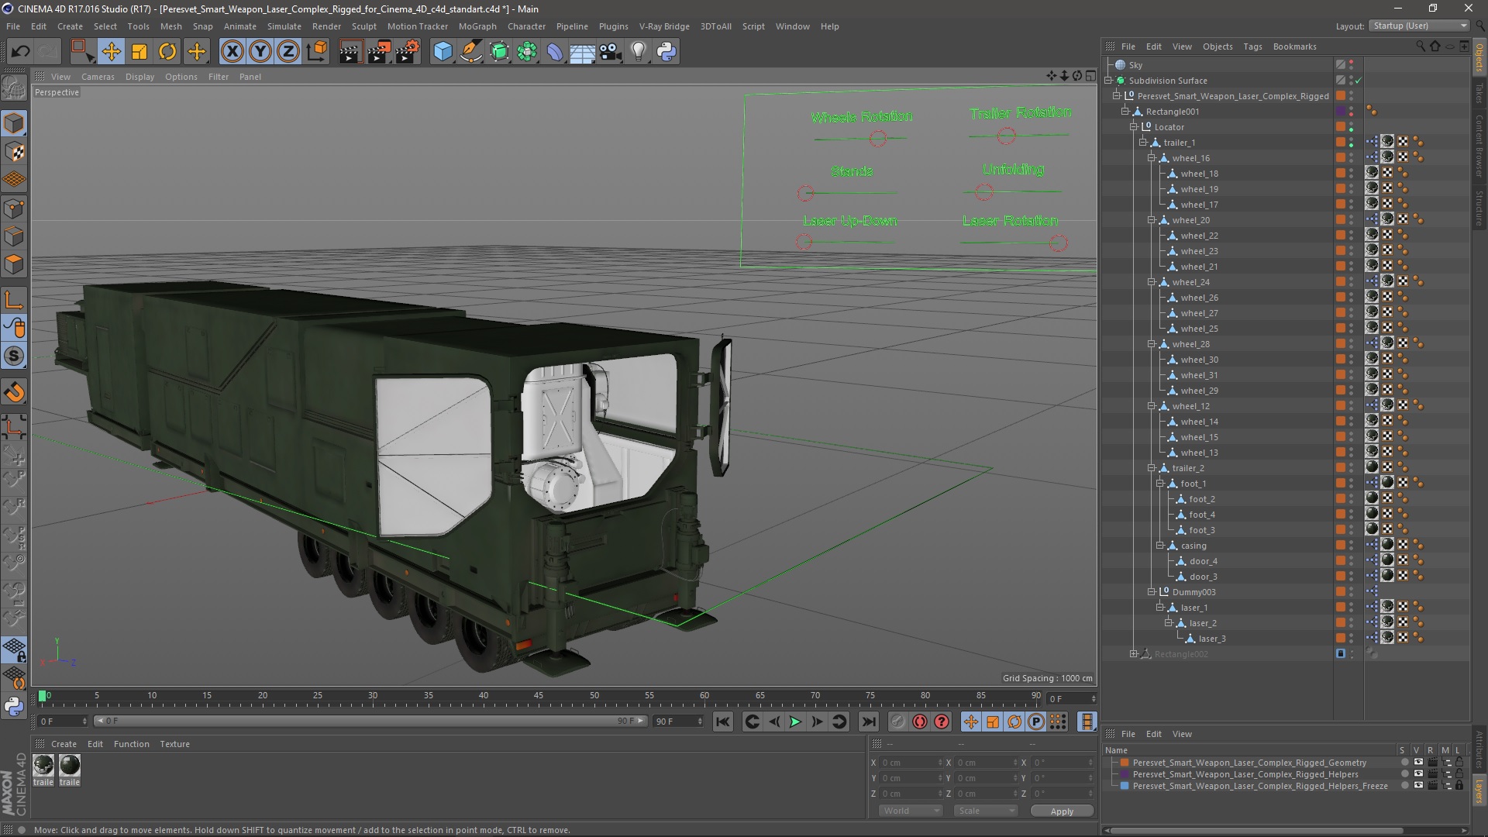Open the MoGraph menu

[477, 26]
